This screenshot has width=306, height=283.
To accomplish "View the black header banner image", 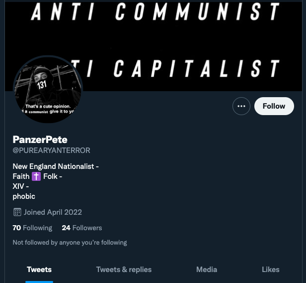I will tap(153, 46).
